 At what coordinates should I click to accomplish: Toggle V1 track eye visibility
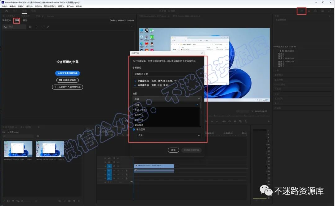pos(118,166)
